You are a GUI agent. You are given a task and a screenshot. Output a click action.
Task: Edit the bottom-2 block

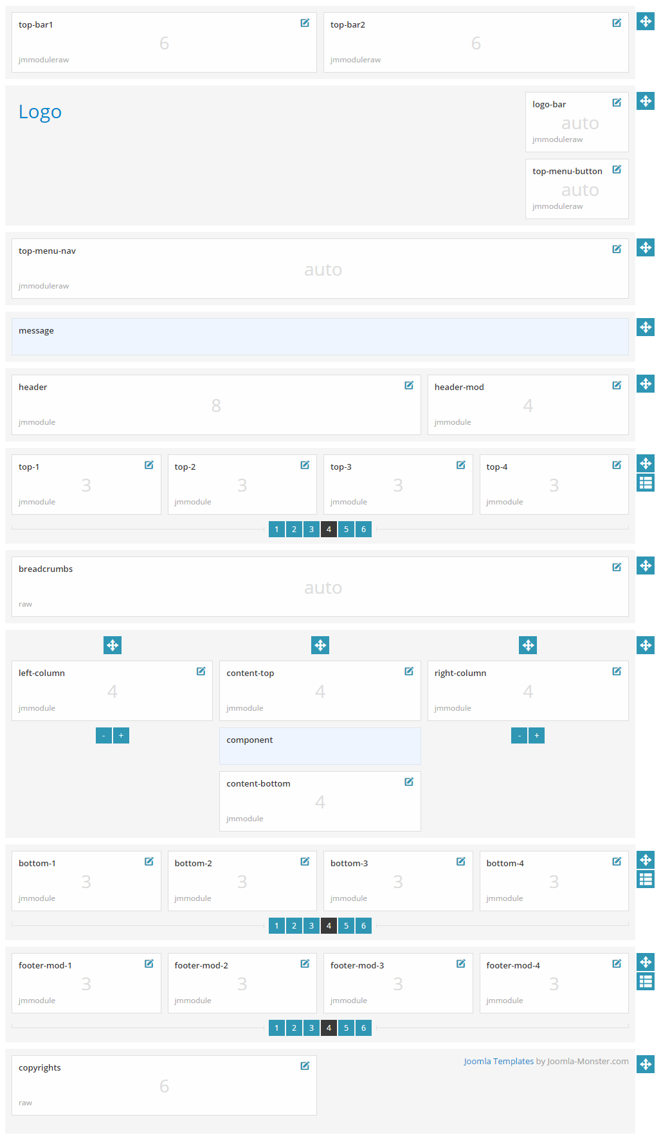click(305, 862)
